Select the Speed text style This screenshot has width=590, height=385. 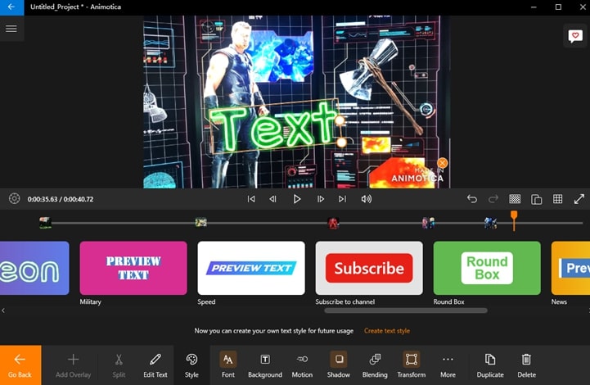pyautogui.click(x=251, y=268)
